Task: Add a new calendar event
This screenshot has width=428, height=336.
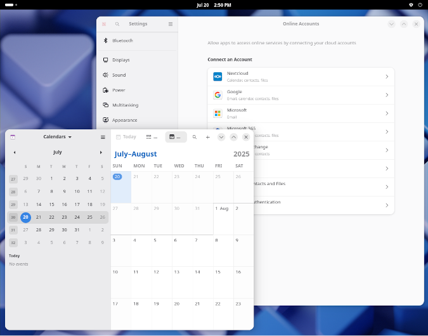Action: pos(207,137)
